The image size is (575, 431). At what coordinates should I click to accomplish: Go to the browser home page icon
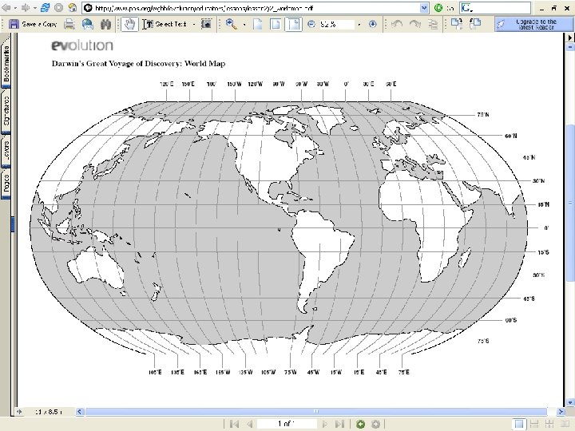pyautogui.click(x=72, y=8)
